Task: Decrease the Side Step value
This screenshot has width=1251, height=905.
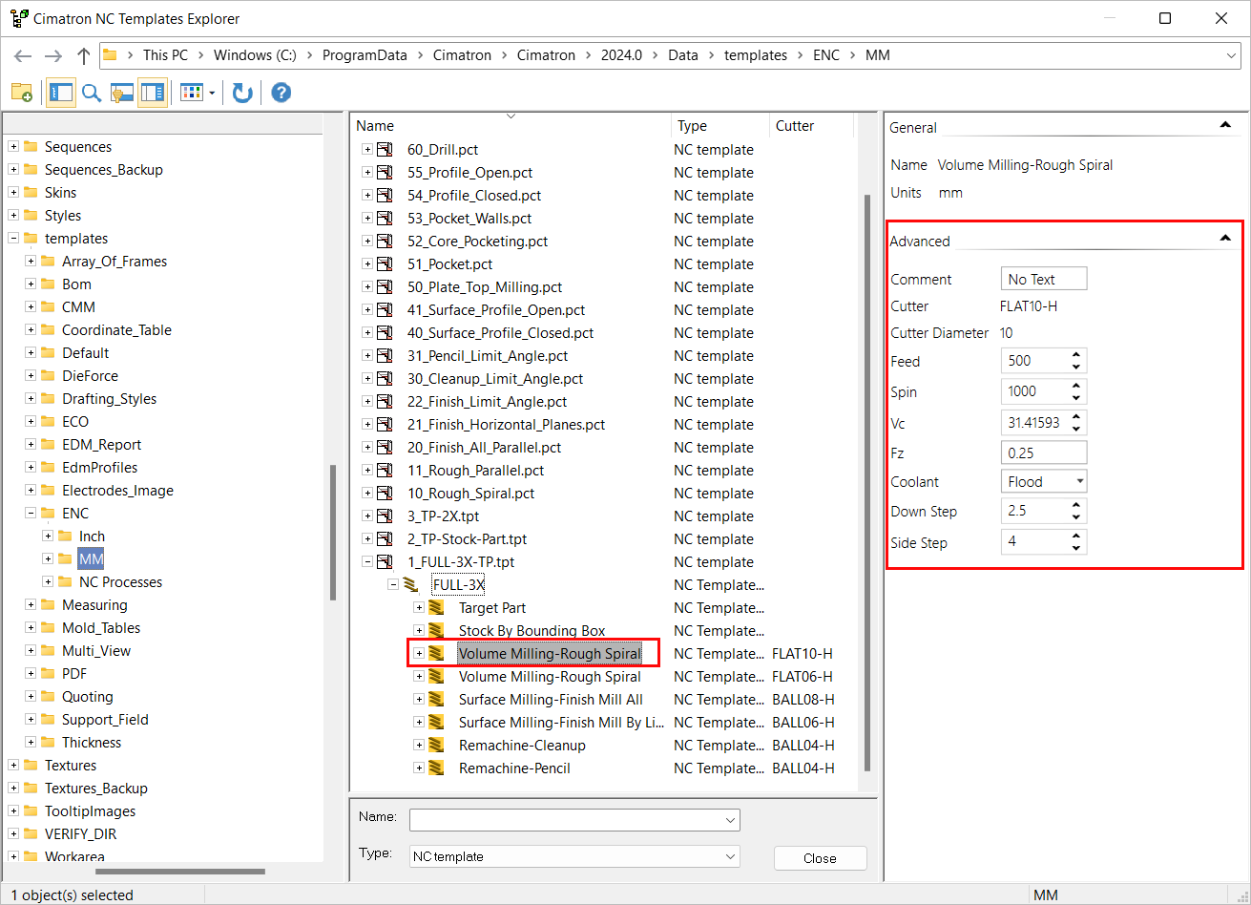Action: [x=1076, y=548]
